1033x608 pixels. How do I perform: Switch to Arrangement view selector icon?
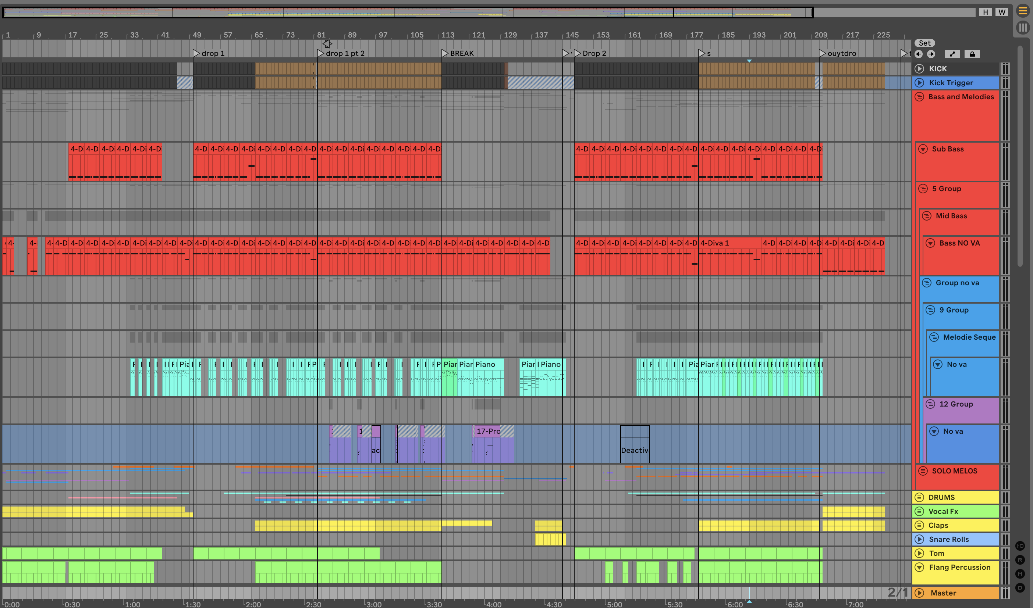point(1023,11)
